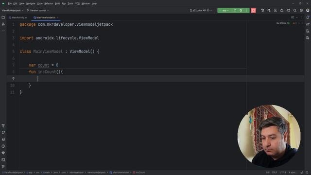Open Device Manager on right sidebar

[x=308, y=31]
